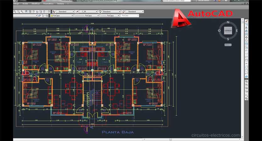Click the N direction on the ViewCube compass
The width and height of the screenshot is (262, 141).
(228, 22)
